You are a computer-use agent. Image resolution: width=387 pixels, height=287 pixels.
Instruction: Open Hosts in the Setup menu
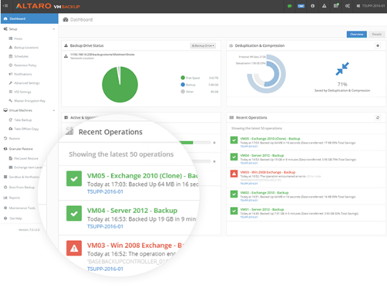tap(18, 38)
